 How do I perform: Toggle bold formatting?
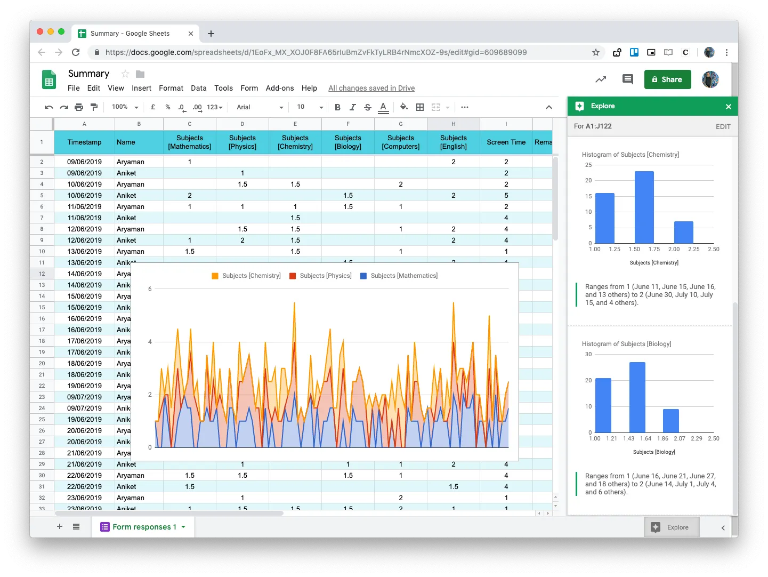point(337,107)
